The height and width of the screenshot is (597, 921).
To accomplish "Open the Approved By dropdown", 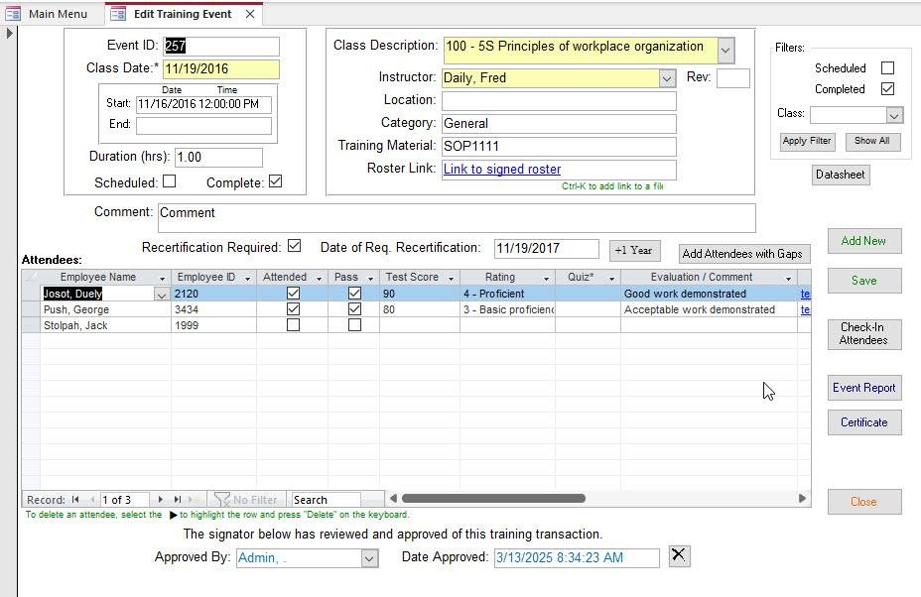I will point(369,558).
